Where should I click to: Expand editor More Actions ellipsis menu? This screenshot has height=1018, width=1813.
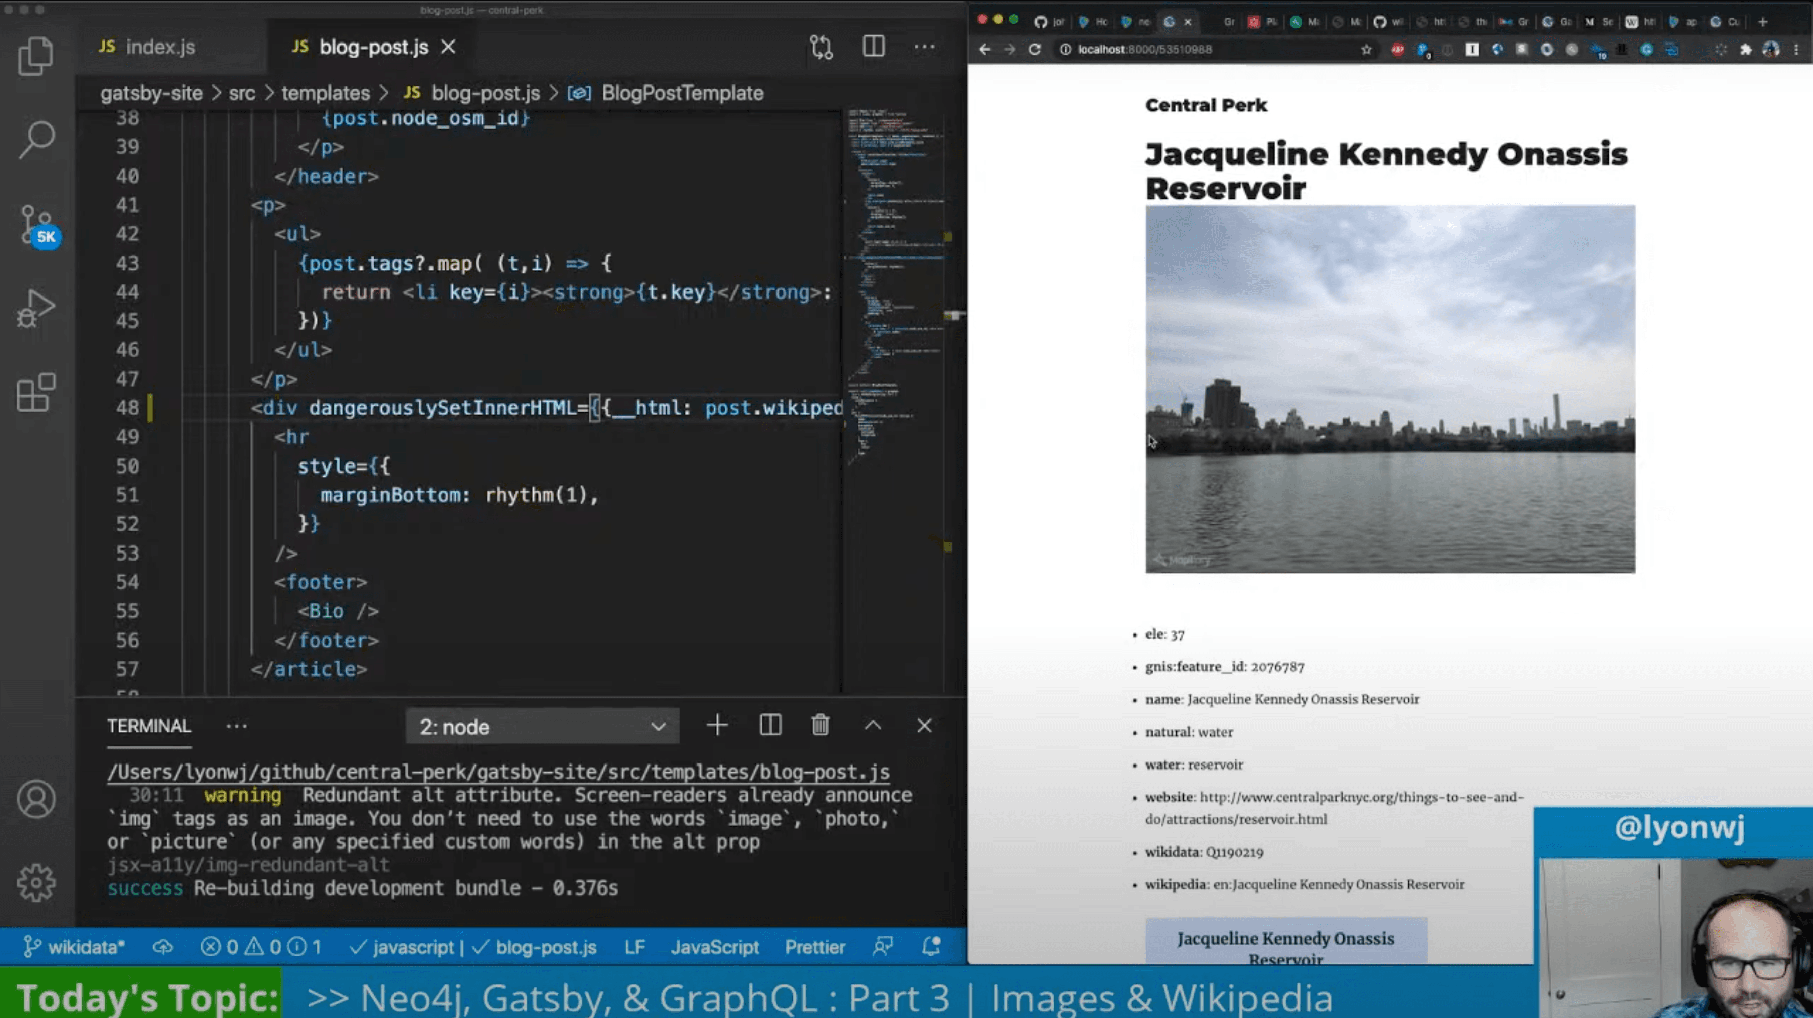(x=924, y=47)
